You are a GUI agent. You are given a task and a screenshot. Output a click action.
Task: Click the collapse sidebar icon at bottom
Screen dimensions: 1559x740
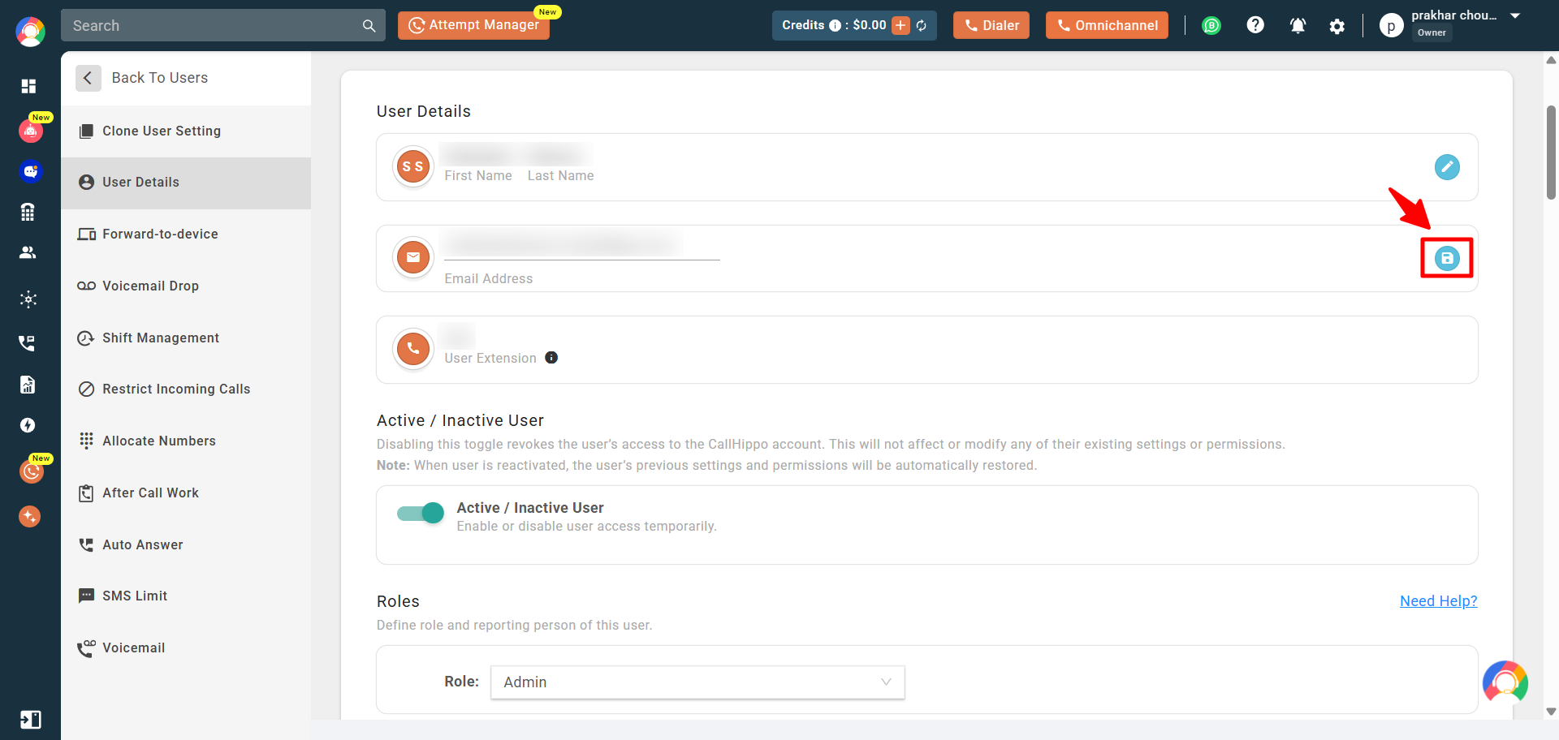tap(30, 720)
